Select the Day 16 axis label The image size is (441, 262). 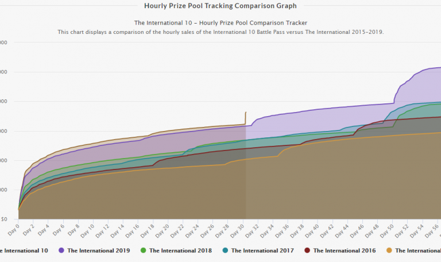[x=131, y=231]
